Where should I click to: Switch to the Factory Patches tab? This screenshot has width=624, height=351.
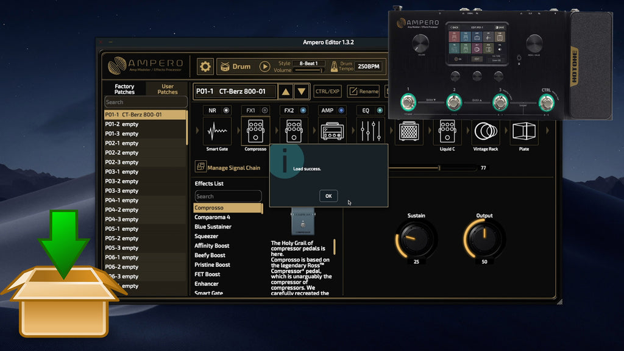click(124, 89)
